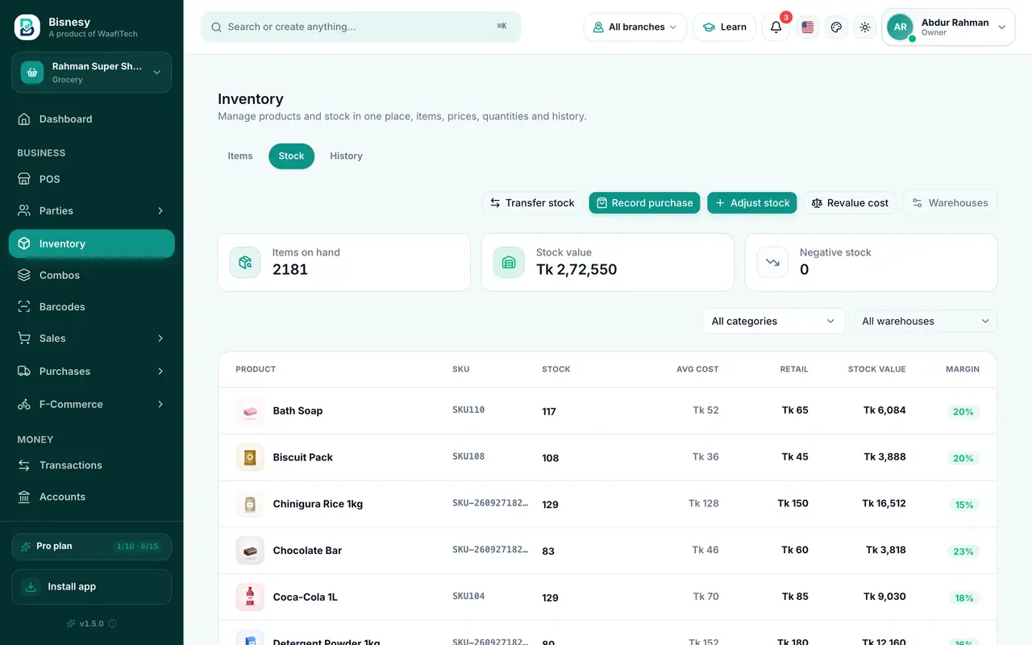Image resolution: width=1032 pixels, height=645 pixels.
Task: Click the Barcodes scan icon
Action: coord(24,306)
